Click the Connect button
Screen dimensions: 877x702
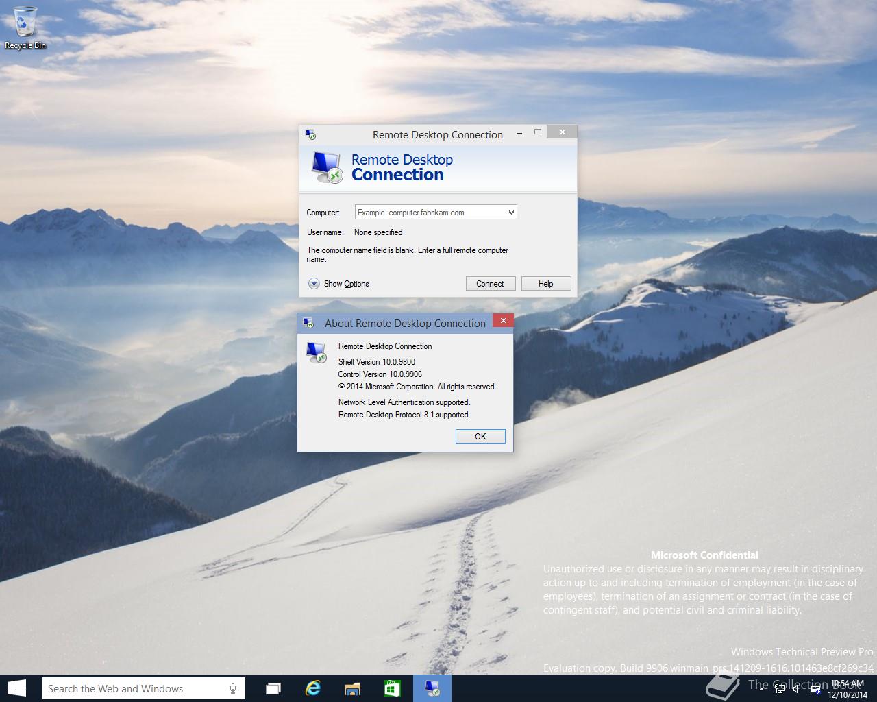click(x=490, y=284)
